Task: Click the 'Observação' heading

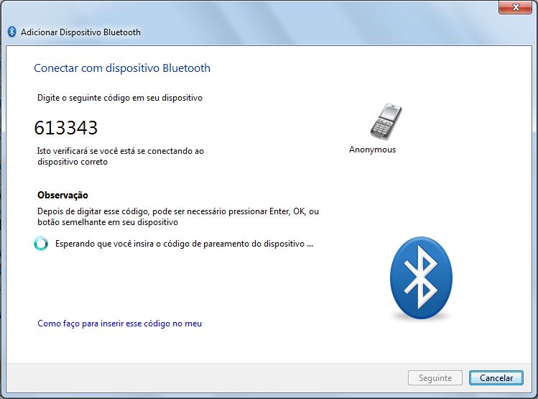Action: [62, 195]
